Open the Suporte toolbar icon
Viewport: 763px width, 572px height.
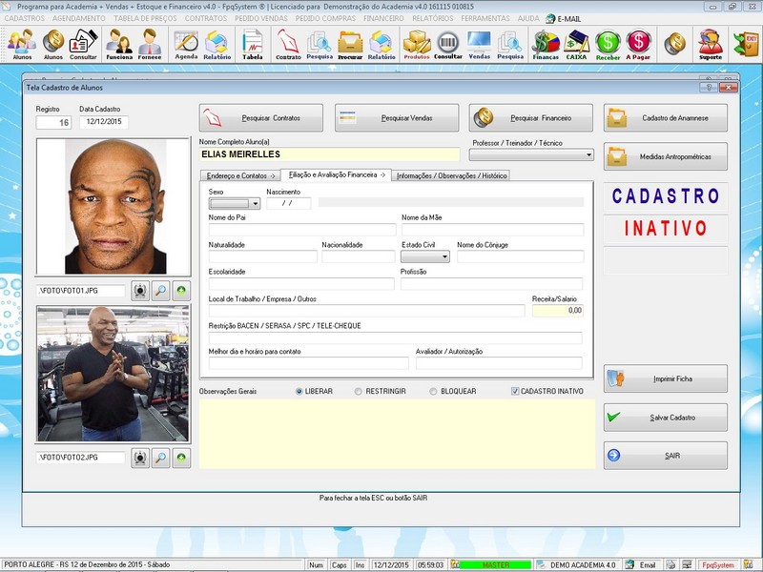710,44
